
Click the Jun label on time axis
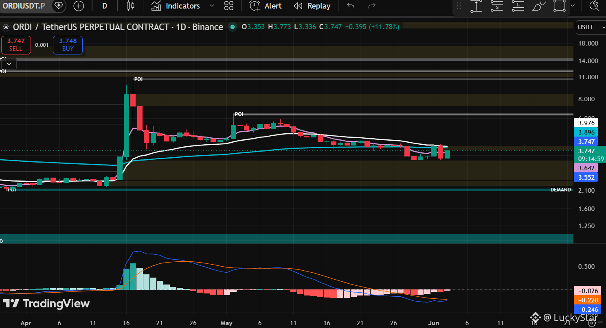coord(433,323)
